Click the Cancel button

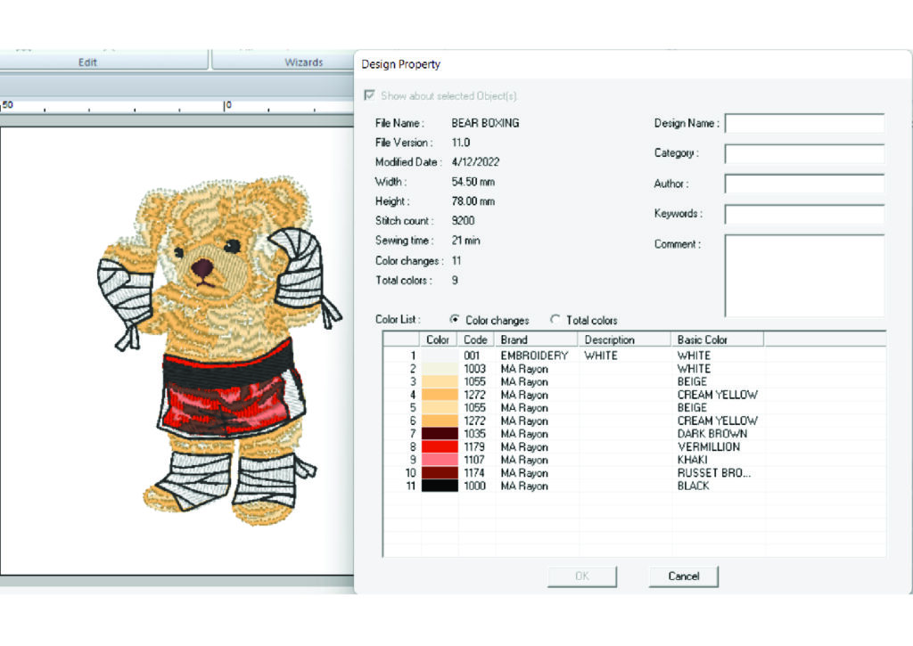(x=683, y=576)
